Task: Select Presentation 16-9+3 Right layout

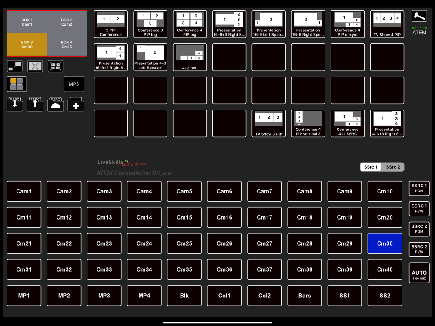Action: (229, 24)
